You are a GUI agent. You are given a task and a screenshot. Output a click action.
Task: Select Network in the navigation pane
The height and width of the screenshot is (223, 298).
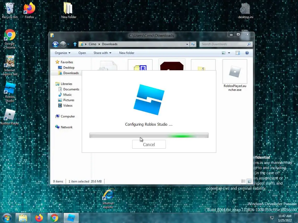coord(64,127)
